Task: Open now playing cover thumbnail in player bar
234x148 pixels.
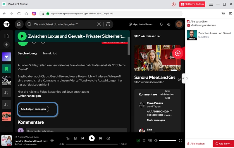Action: tap(6, 140)
